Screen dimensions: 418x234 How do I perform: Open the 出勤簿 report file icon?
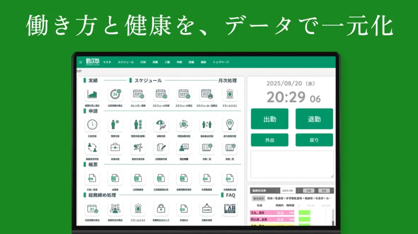point(115,178)
